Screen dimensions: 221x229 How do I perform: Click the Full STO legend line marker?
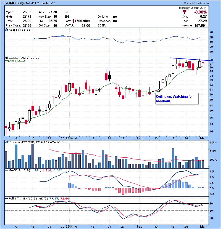[x=6, y=198]
